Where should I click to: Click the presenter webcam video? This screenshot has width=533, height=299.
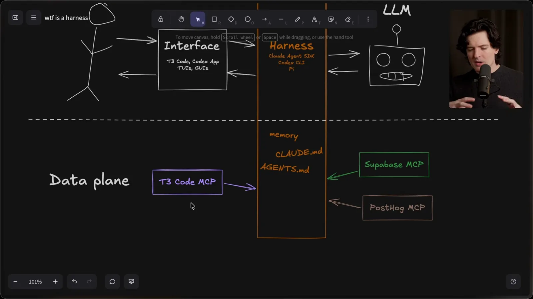pos(486,59)
